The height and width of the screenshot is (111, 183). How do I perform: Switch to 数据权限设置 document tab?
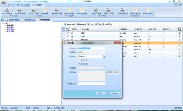click(x=28, y=20)
